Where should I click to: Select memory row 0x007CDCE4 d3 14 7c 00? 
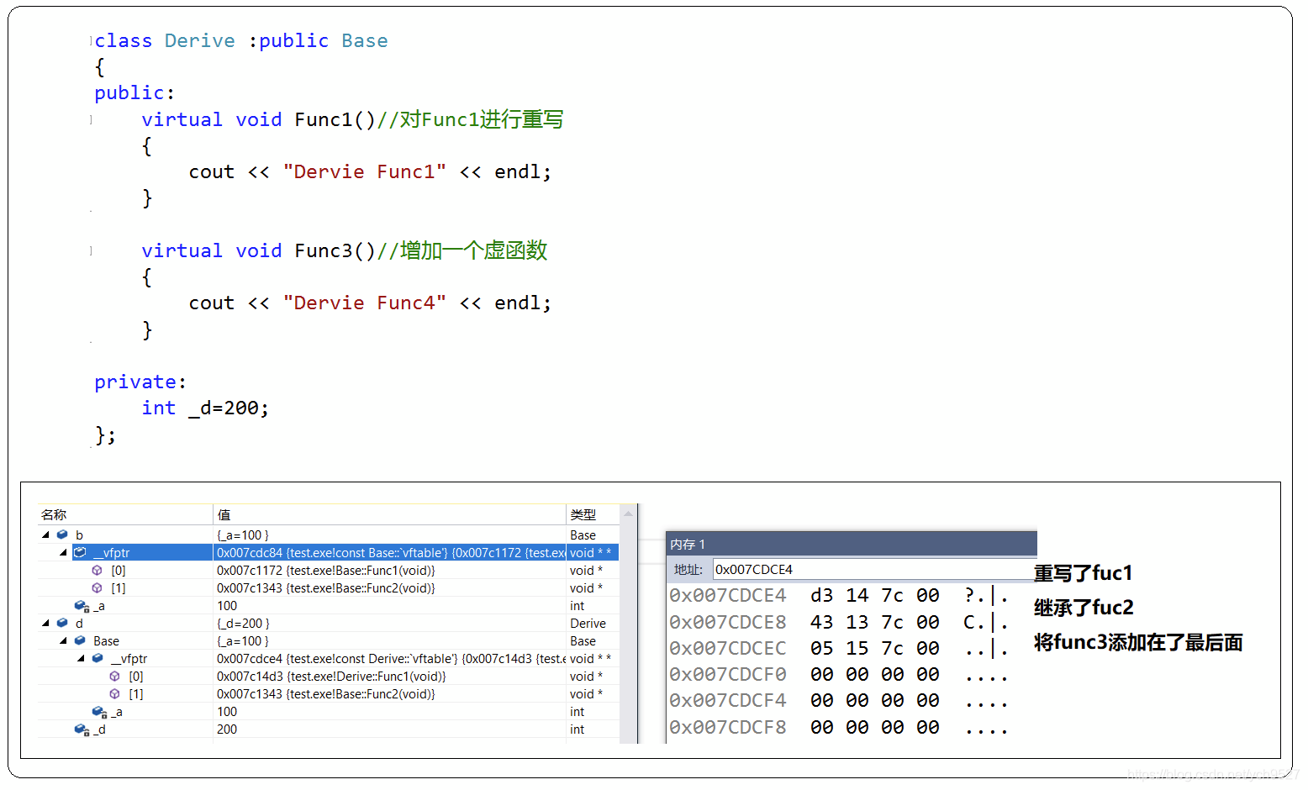click(x=838, y=595)
